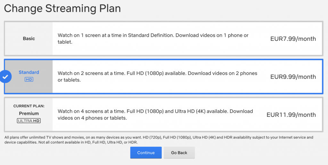The height and width of the screenshot is (165, 328).
Task: Click the EUR11.99/month price
Action: (291, 115)
